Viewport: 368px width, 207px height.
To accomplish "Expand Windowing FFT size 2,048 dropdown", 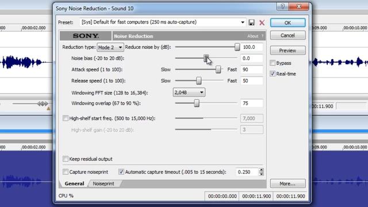I will click(x=189, y=92).
